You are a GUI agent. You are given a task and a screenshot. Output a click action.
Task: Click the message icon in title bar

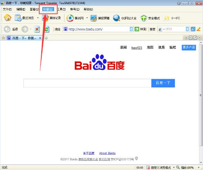click(179, 3)
